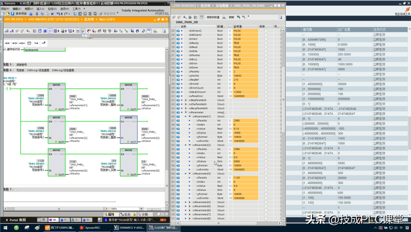The width and height of the screenshot is (411, 232).
Task: Toggle monitor-all glasses icon in DB toolbar
Action: (x=201, y=17)
